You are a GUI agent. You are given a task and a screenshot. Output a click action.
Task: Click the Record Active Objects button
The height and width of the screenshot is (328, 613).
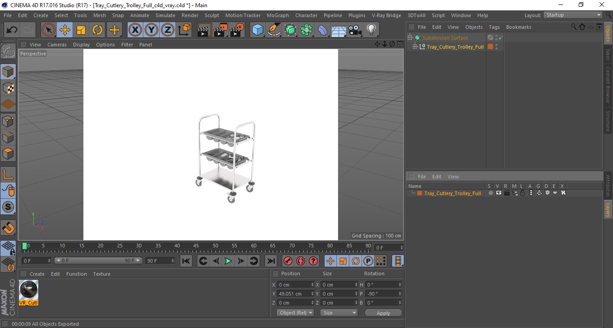point(288,261)
